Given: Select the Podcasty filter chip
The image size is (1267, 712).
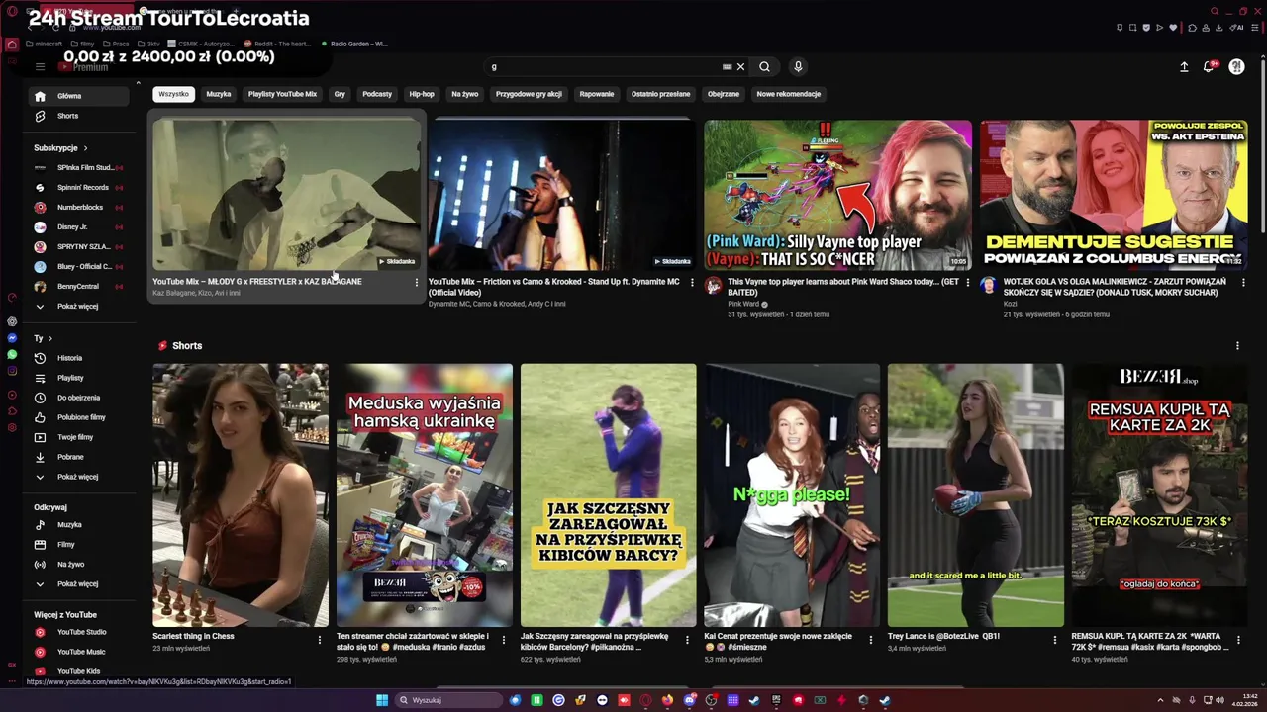Looking at the screenshot, I should pos(377,94).
